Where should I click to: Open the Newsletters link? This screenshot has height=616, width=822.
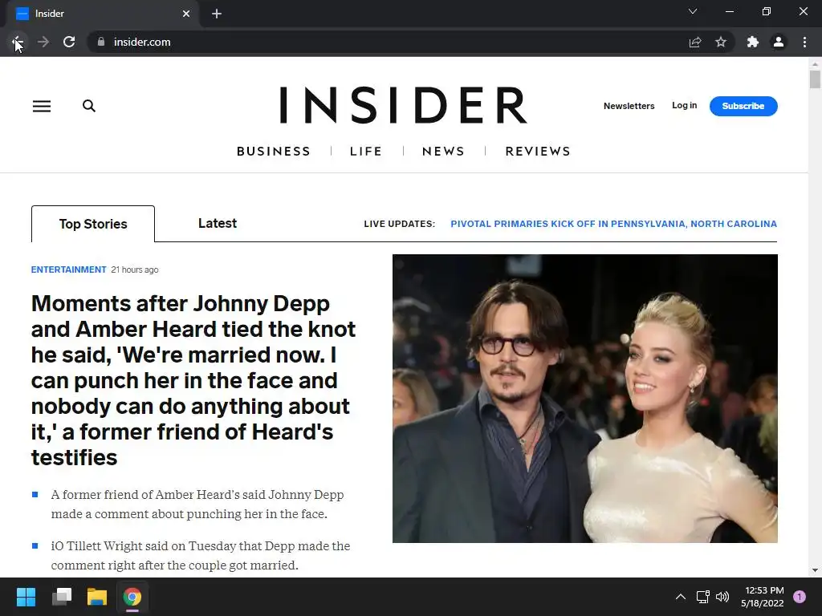click(629, 106)
